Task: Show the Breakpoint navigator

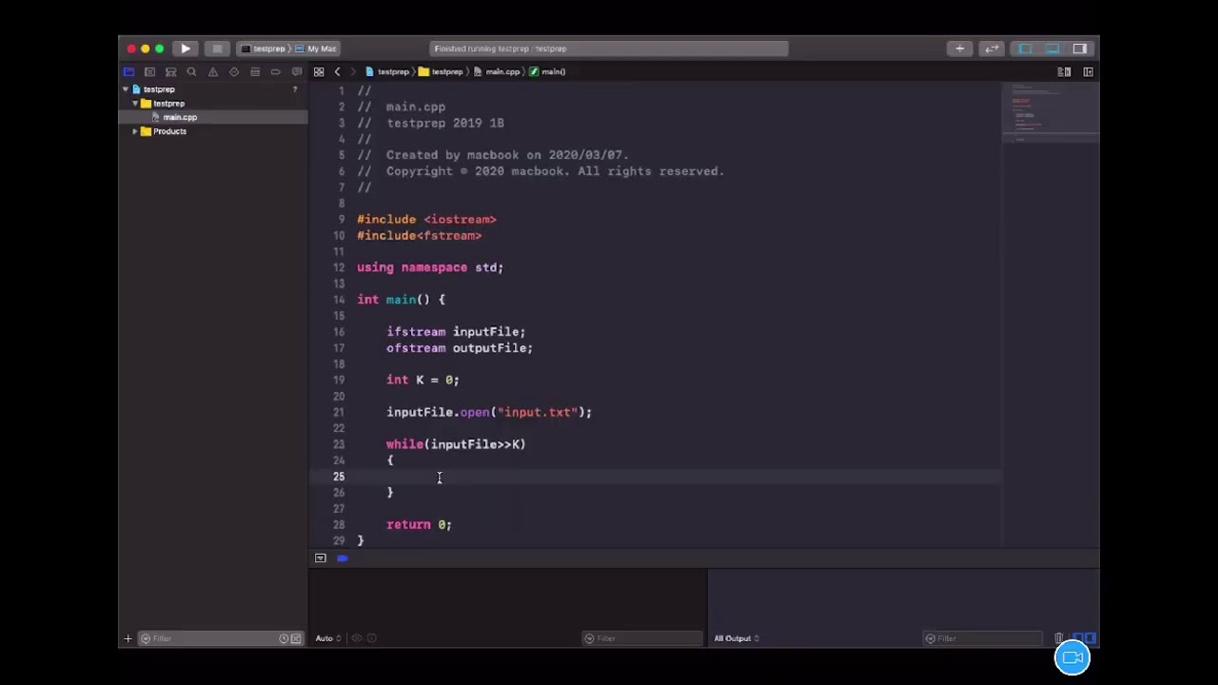Action: click(x=276, y=71)
